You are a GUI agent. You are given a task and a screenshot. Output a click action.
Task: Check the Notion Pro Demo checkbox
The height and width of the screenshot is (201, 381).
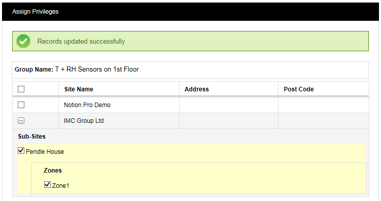[x=21, y=105]
